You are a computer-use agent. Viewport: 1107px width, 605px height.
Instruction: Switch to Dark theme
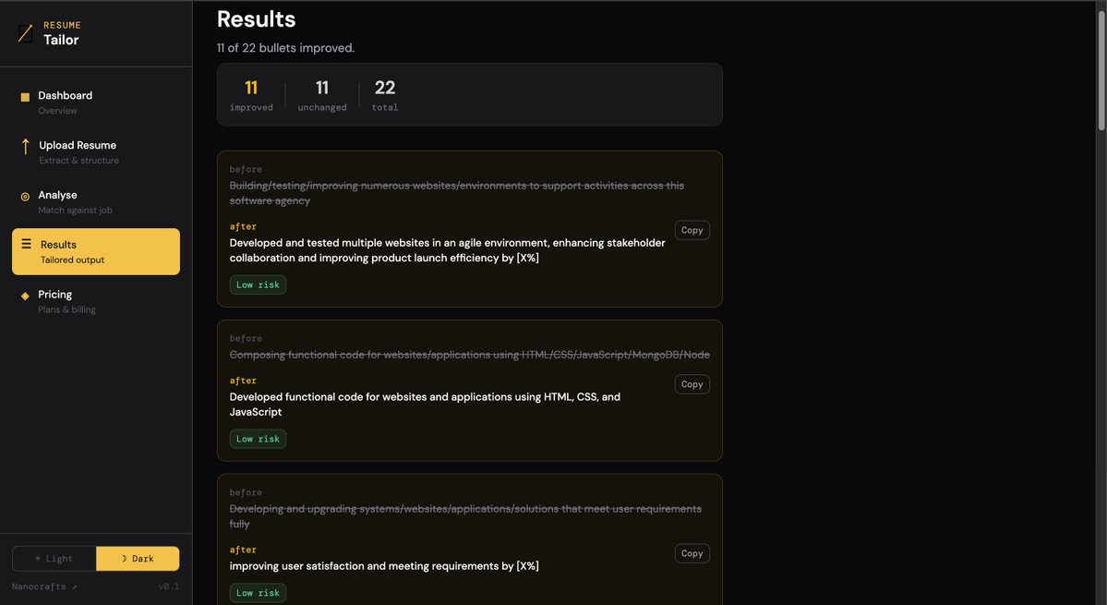[x=138, y=559]
